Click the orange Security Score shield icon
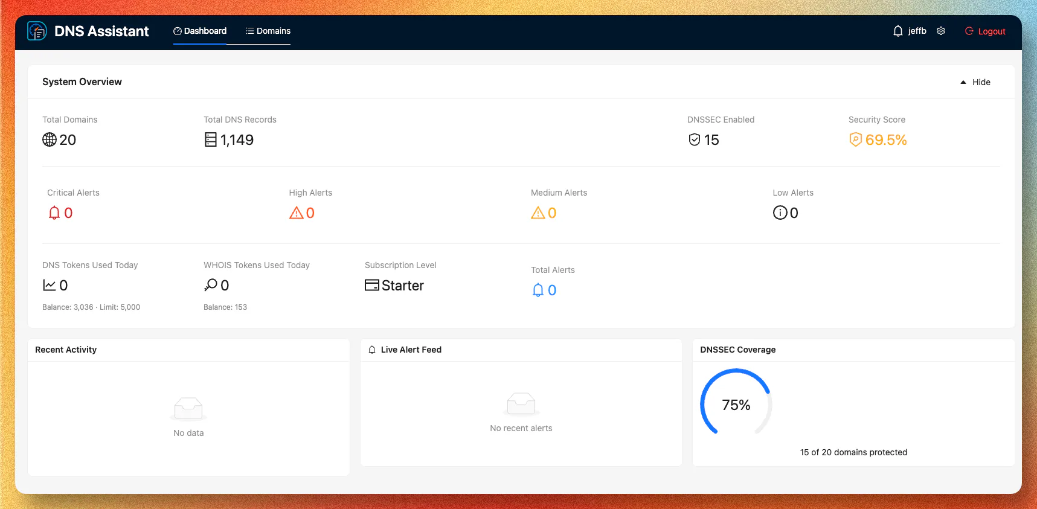Screen dimensions: 1037x509 point(855,139)
